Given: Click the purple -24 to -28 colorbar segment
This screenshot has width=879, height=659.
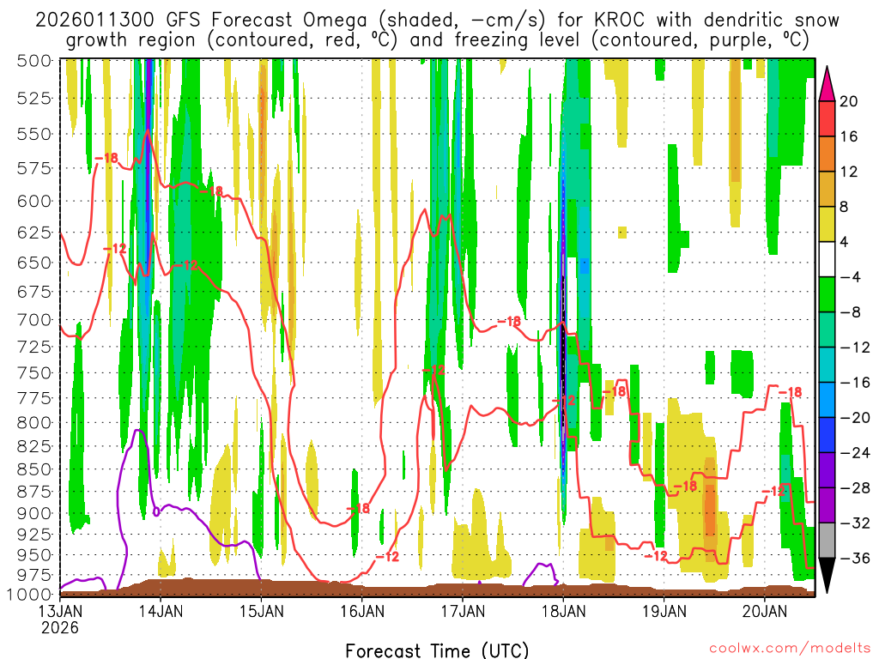Looking at the screenshot, I should click(827, 470).
